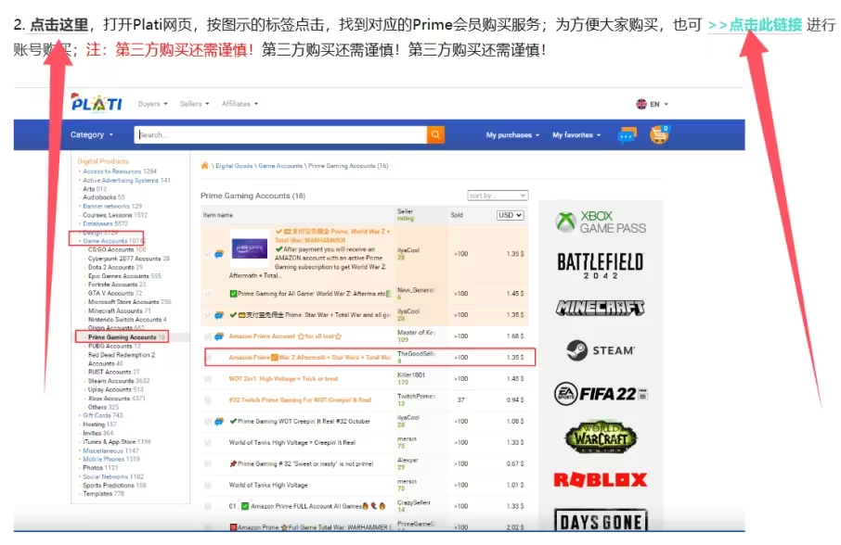841x545 pixels.
Task: Click the 点击这里 link
Action: [x=59, y=25]
